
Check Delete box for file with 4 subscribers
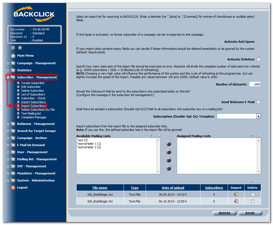(x=253, y=195)
